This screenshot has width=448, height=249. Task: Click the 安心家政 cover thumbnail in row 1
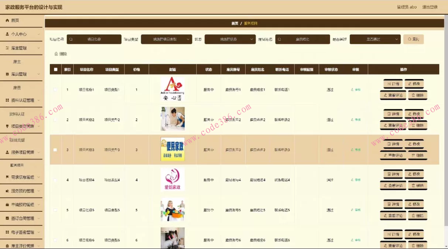click(172, 89)
